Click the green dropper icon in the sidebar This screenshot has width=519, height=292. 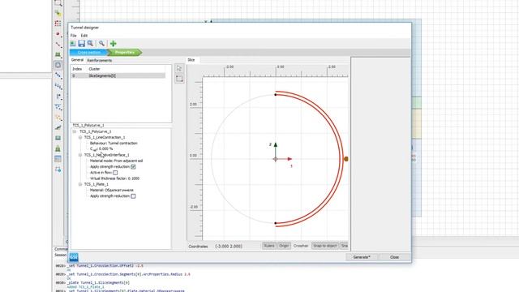point(58,13)
